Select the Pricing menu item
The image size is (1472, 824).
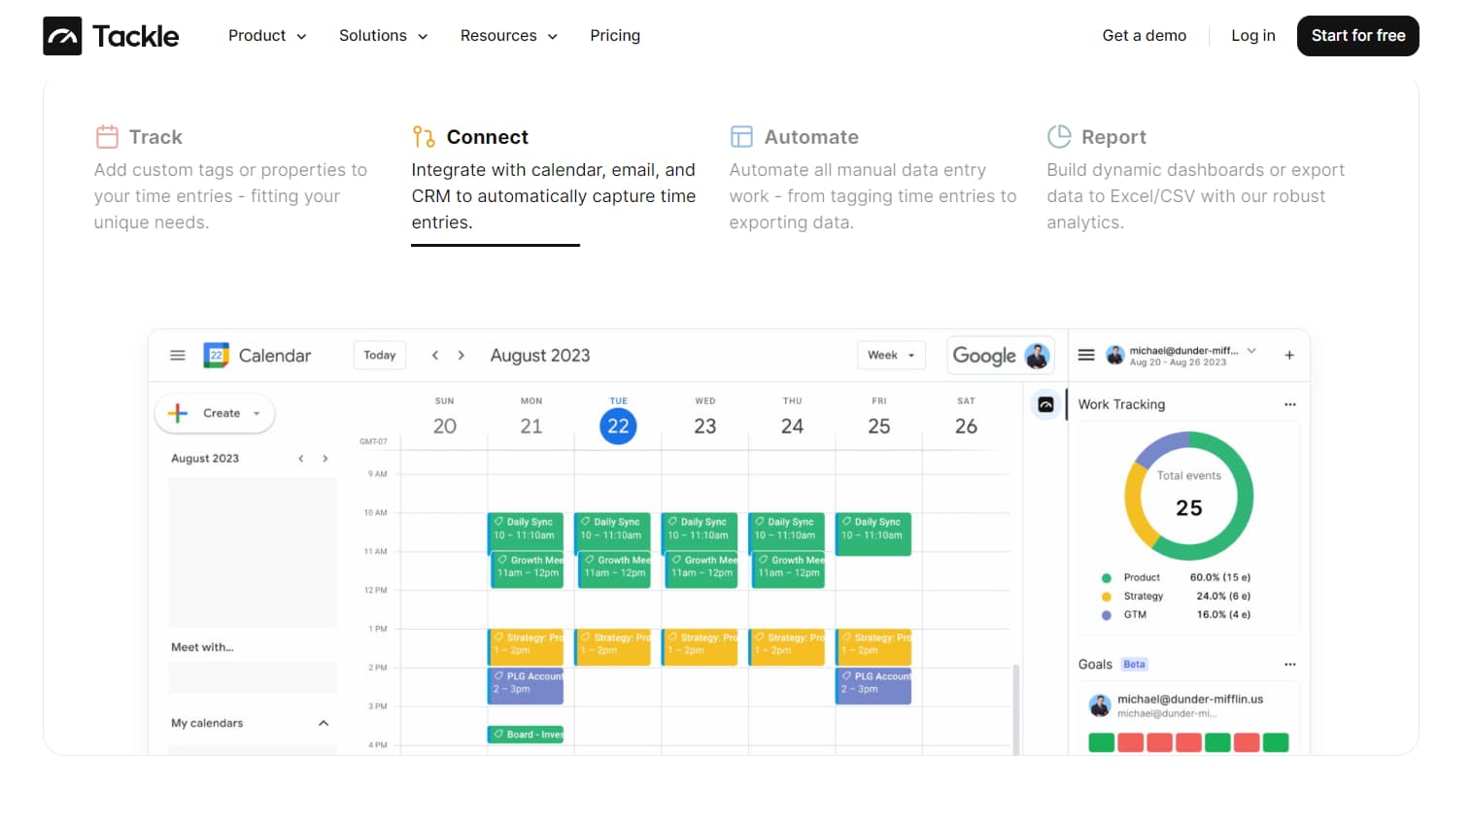pos(614,35)
